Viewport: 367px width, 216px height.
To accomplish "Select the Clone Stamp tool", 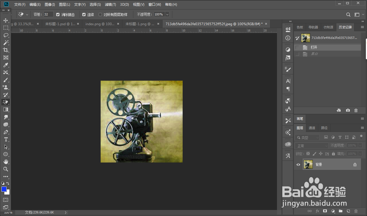I will 5,87.
